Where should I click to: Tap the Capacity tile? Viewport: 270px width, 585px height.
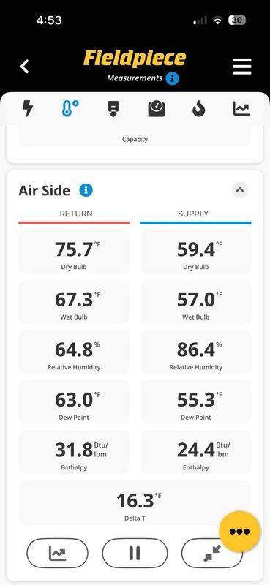(x=135, y=136)
